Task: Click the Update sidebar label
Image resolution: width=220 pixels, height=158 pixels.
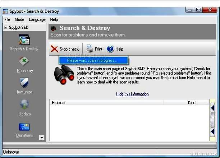Action: (24, 114)
